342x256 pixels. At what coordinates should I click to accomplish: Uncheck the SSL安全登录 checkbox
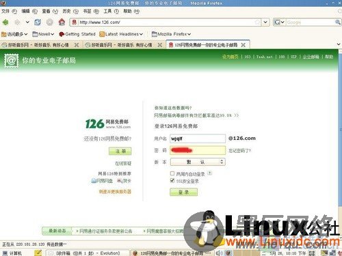pyautogui.click(x=172, y=181)
